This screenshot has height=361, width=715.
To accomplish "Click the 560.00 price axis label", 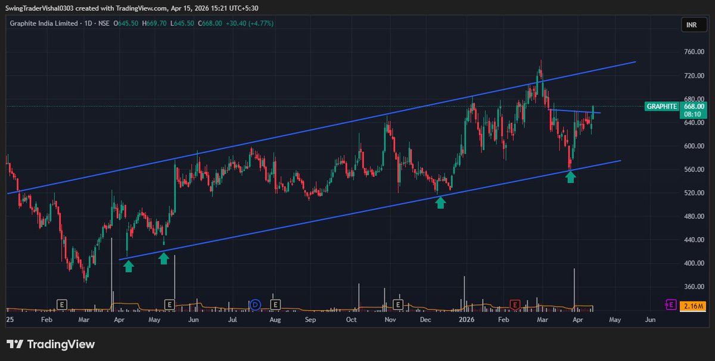I will [693, 169].
